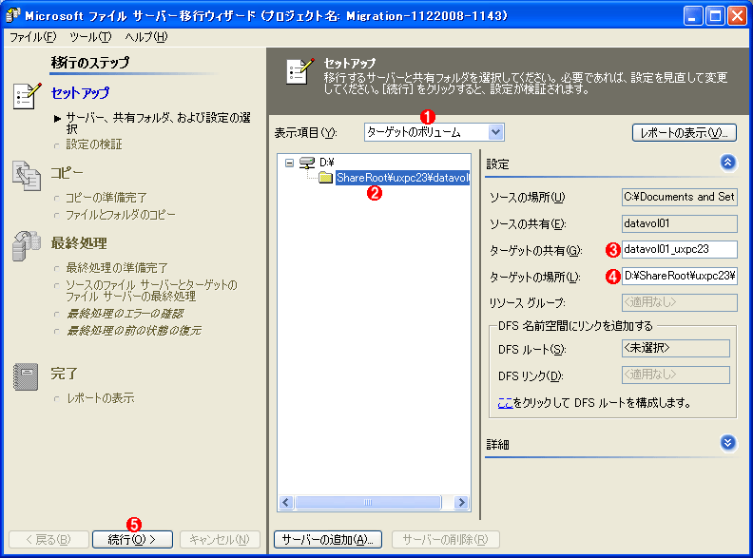Click the tree horizontal scrollbar right arrow
753x558 pixels.
(461, 502)
